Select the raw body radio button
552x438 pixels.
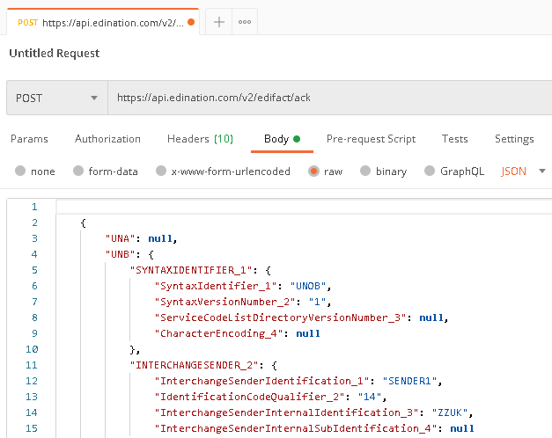point(313,171)
